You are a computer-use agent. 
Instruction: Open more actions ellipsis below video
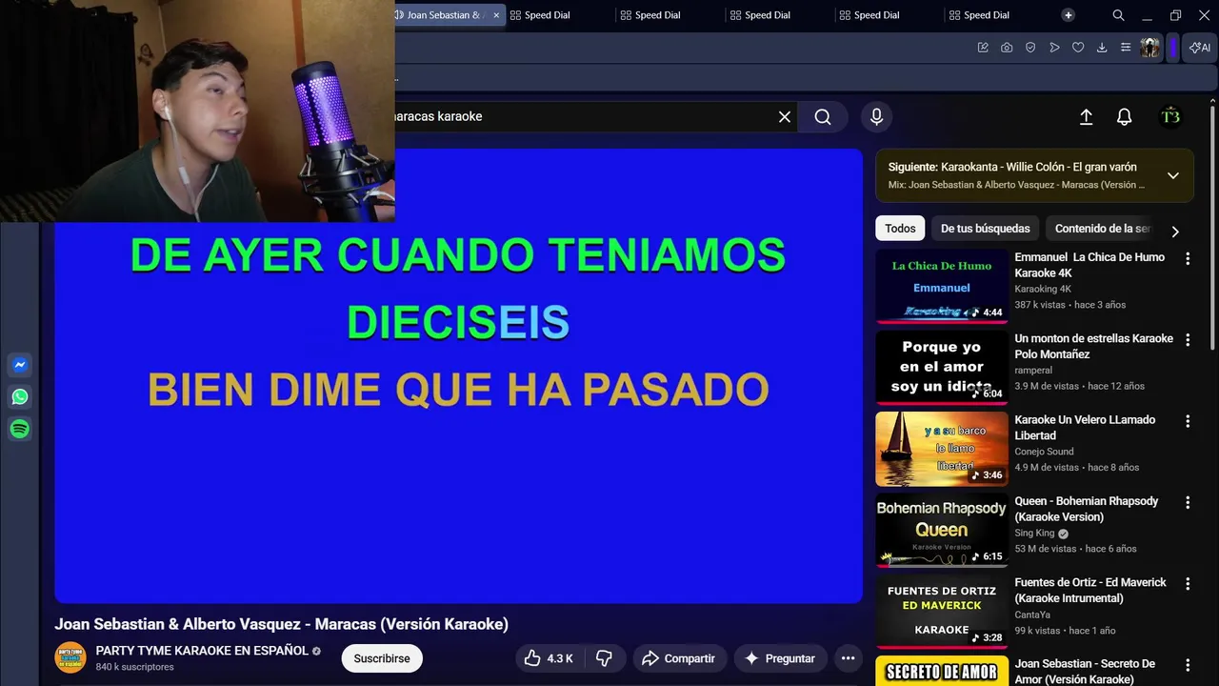point(848,658)
